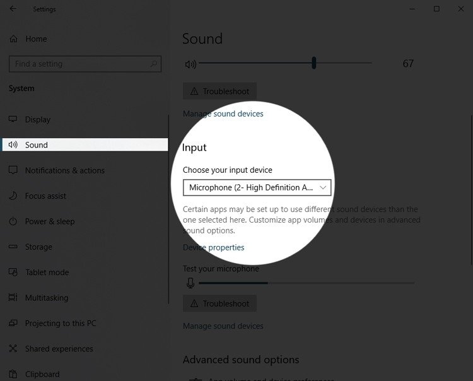Minimize the Settings window

412,9
